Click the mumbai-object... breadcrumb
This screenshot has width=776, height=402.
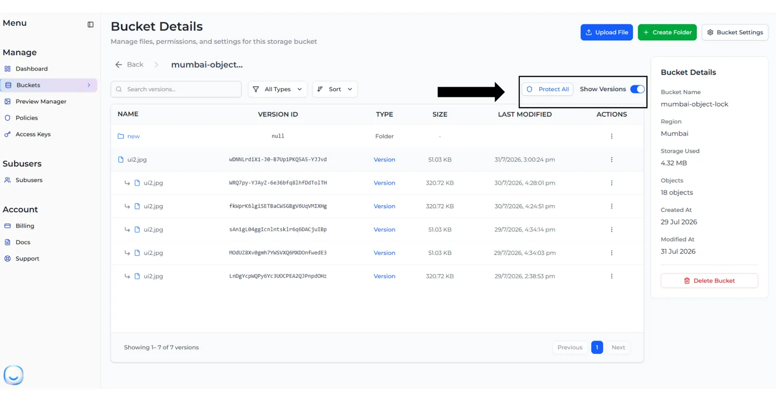pos(207,64)
